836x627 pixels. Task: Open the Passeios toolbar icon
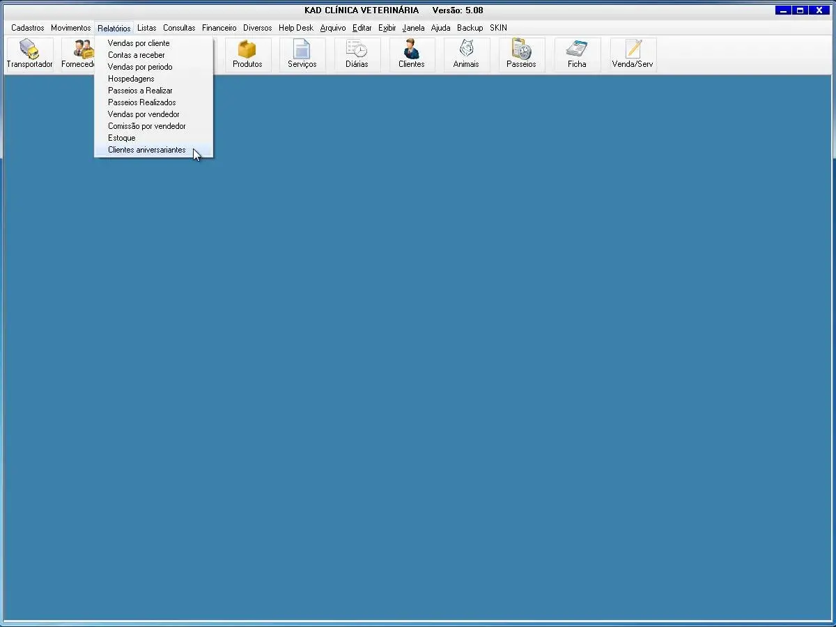tap(521, 50)
